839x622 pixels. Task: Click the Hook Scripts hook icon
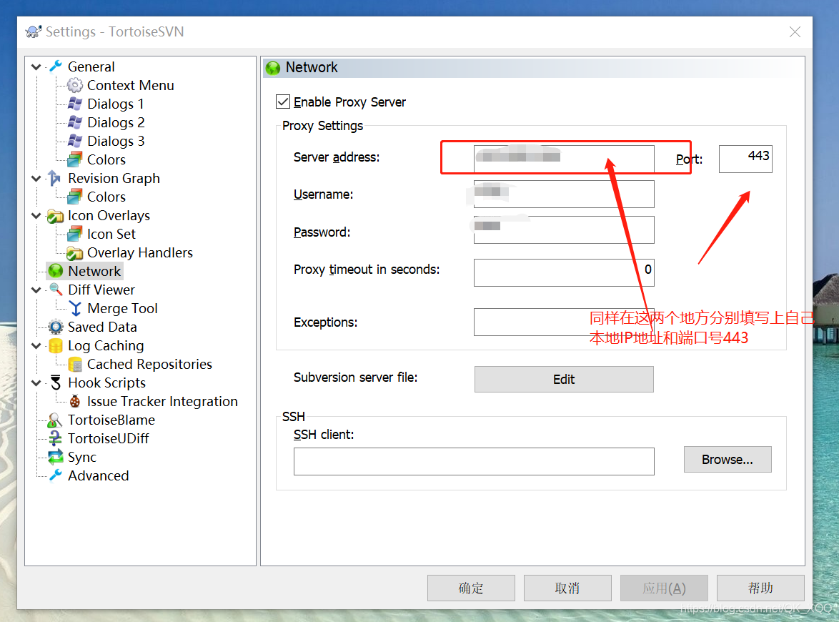tap(56, 382)
